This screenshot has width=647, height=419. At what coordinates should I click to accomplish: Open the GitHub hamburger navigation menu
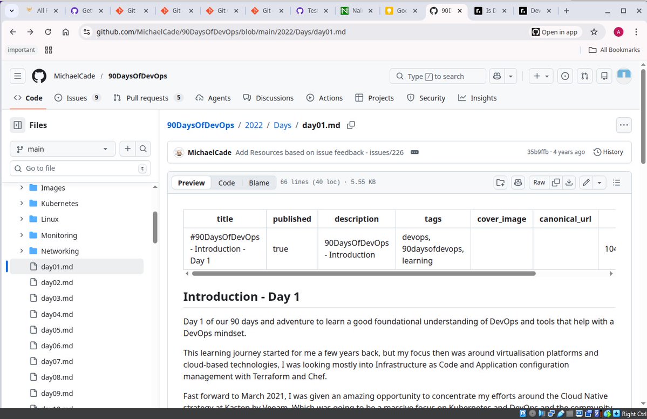[17, 76]
